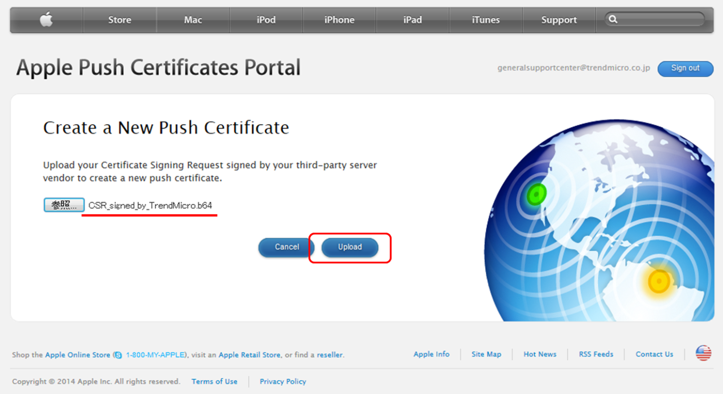
Task: Click the selected CSR_signed_by_TrendMicro.b64 filename
Action: pyautogui.click(x=150, y=206)
